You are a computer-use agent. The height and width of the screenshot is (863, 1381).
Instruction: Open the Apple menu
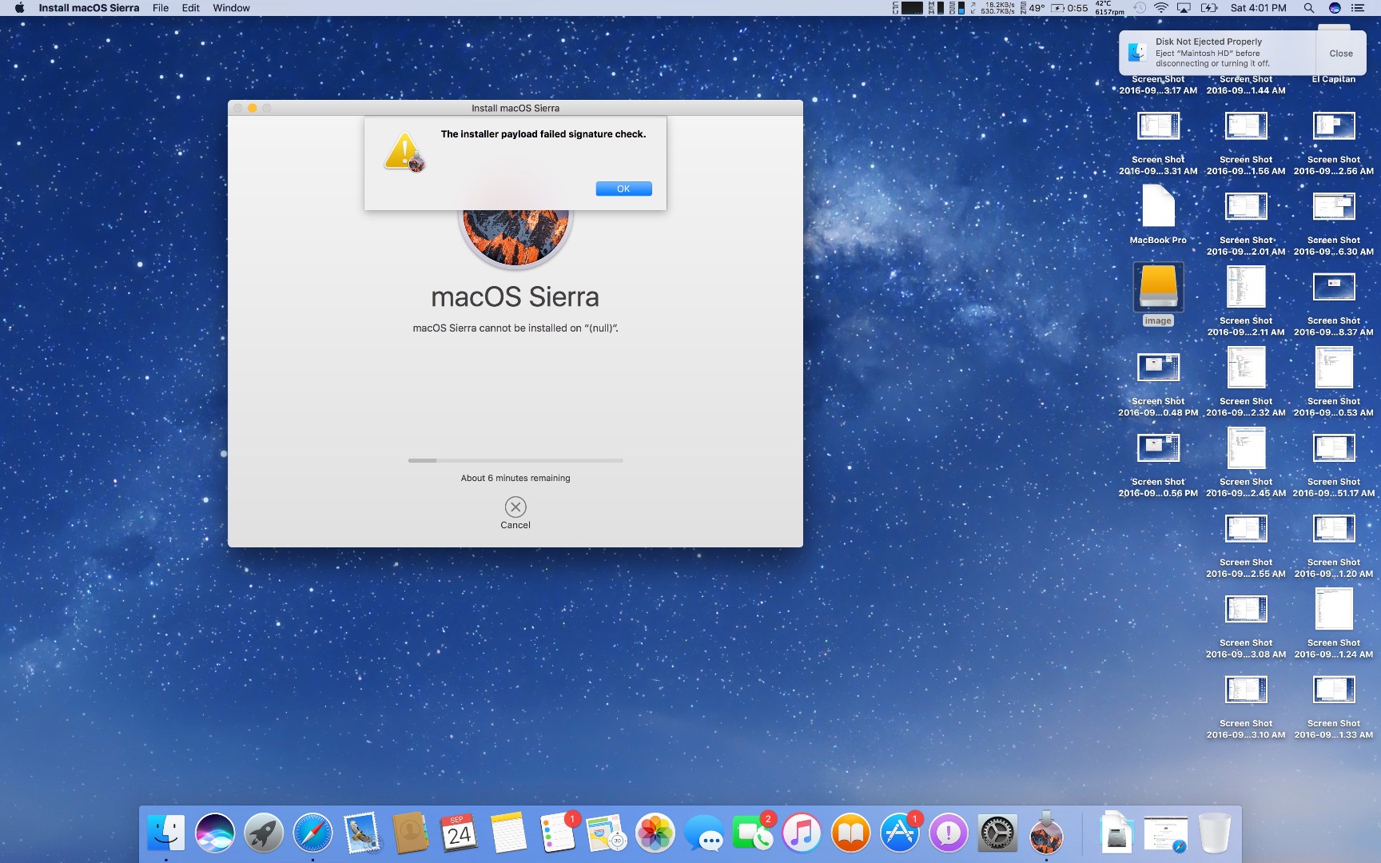click(x=19, y=8)
